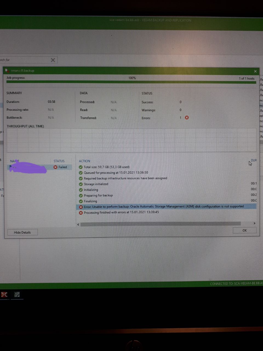Click green check icon beside Queued for processing

[x=81, y=172]
